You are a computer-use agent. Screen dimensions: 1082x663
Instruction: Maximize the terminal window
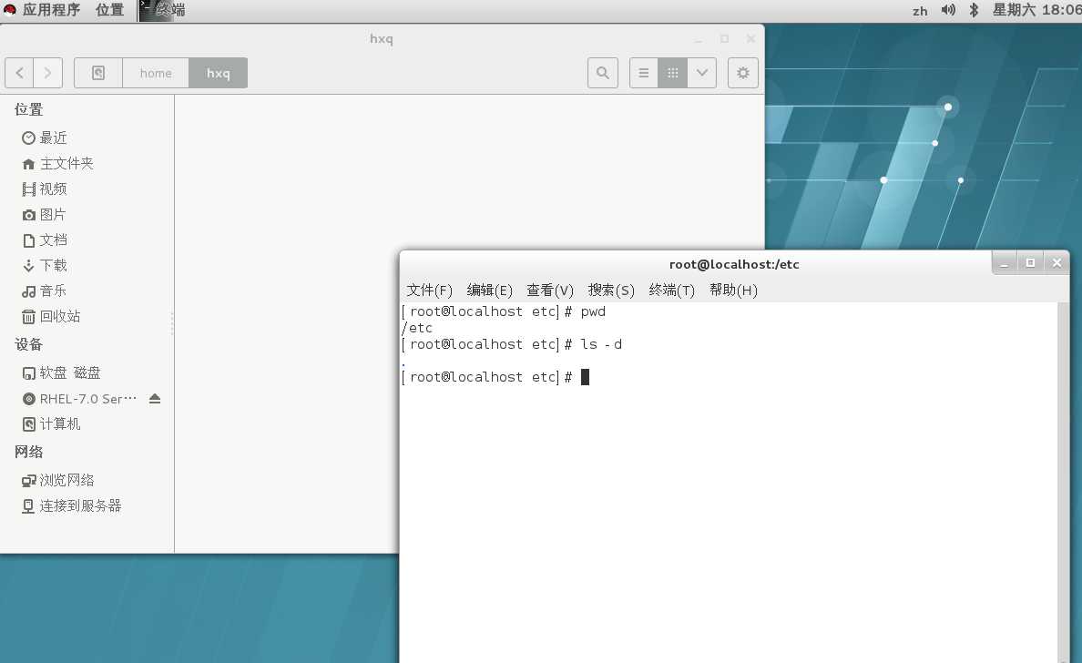coord(1030,263)
